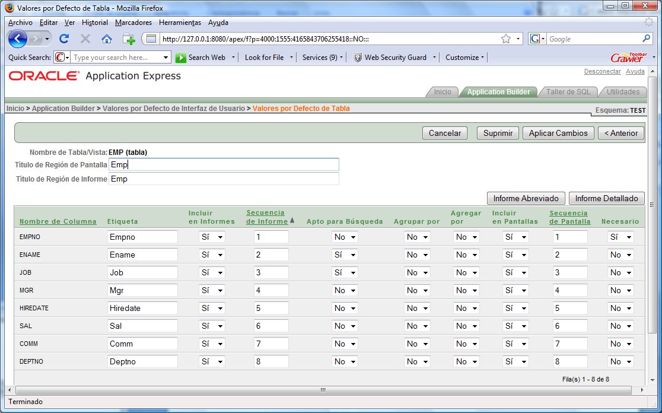This screenshot has height=413, width=662.
Task: Click the browser Back arrow button
Action: tap(17, 39)
